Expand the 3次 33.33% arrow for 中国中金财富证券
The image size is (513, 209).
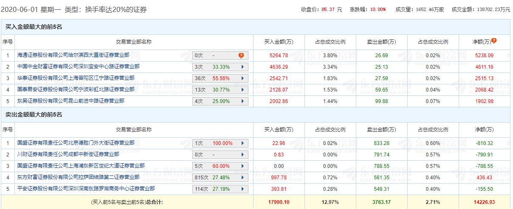point(242,67)
